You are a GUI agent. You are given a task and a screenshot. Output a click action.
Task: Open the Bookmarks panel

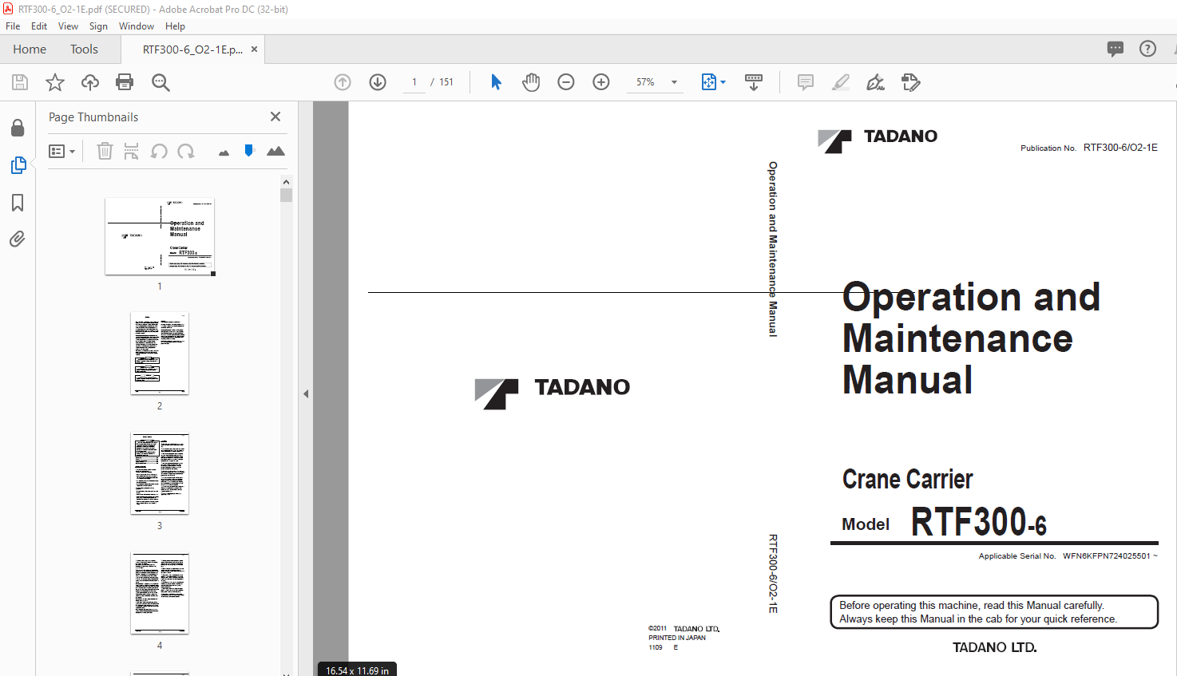click(x=18, y=203)
